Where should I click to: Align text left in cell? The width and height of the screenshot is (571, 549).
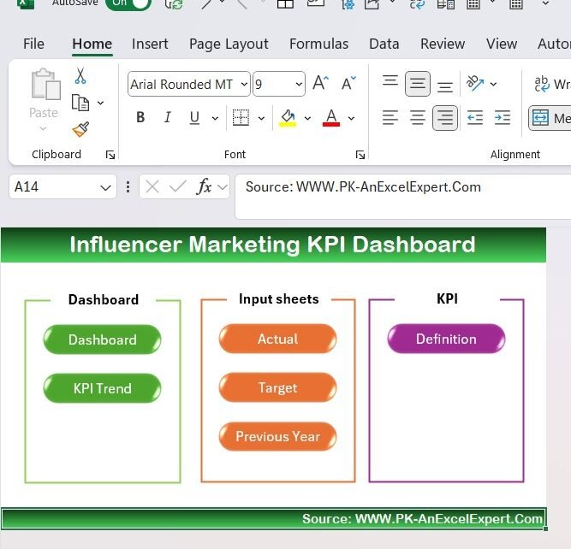point(390,117)
